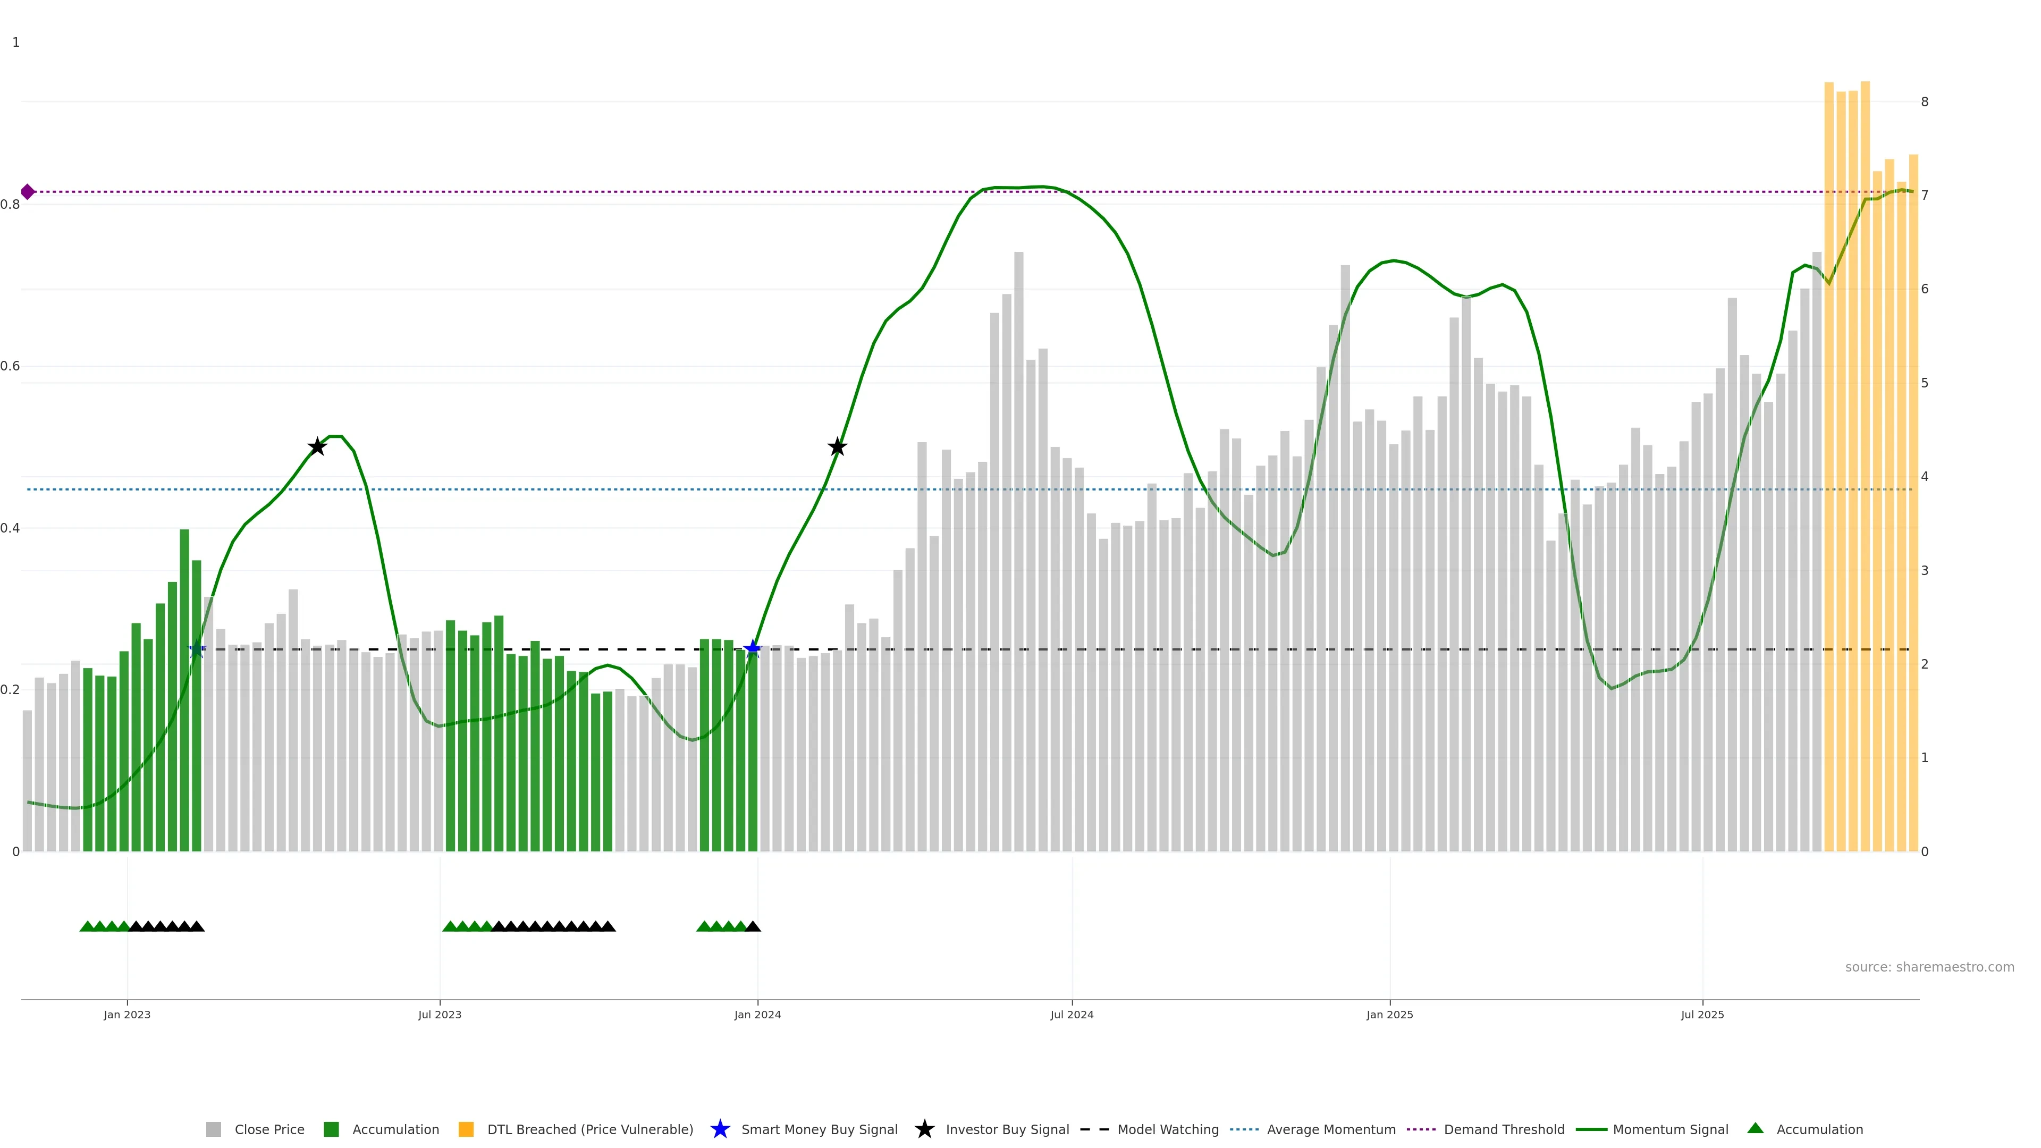Viewport: 2041px width, 1148px height.
Task: Click the black investor star near Feb 2024
Action: [837, 447]
